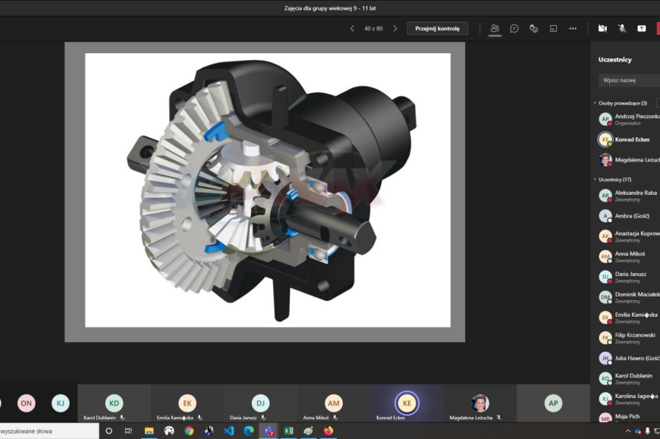Open the more actions ellipsis menu
The width and height of the screenshot is (660, 439).
click(x=573, y=29)
